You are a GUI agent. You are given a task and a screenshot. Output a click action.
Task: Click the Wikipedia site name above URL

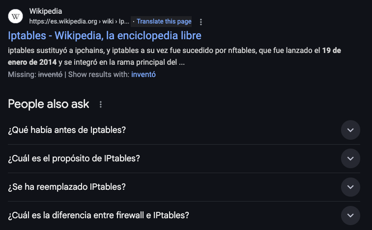click(x=46, y=11)
